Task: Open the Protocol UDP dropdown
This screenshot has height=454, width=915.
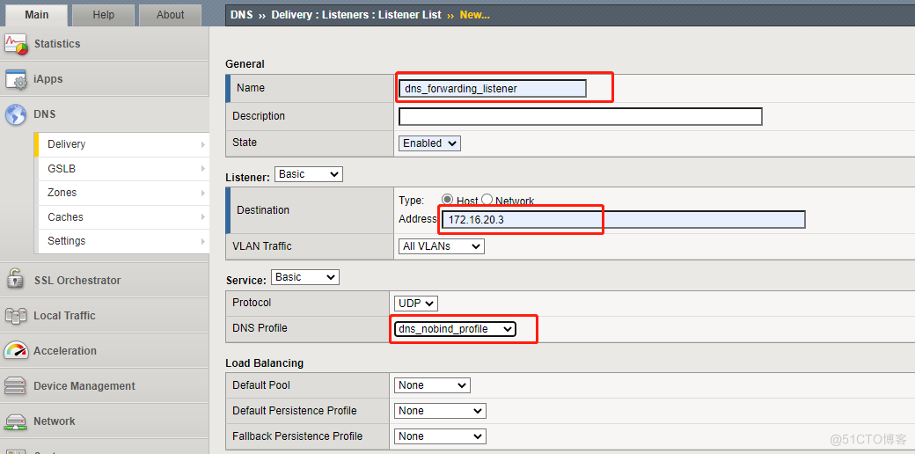Action: tap(417, 304)
